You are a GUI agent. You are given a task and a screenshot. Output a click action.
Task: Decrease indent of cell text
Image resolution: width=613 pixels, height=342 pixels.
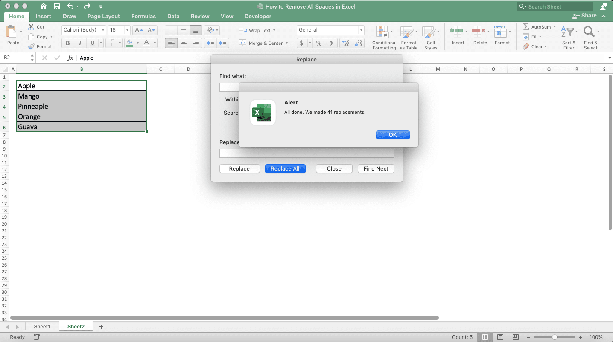click(x=210, y=43)
